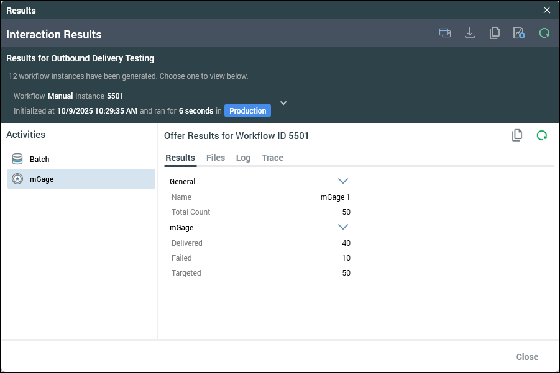
Task: Select the Batch activity
Action: tap(39, 159)
